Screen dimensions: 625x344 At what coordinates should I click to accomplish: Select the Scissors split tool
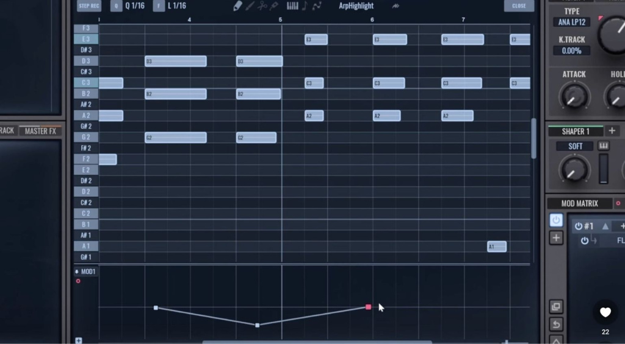(x=262, y=6)
